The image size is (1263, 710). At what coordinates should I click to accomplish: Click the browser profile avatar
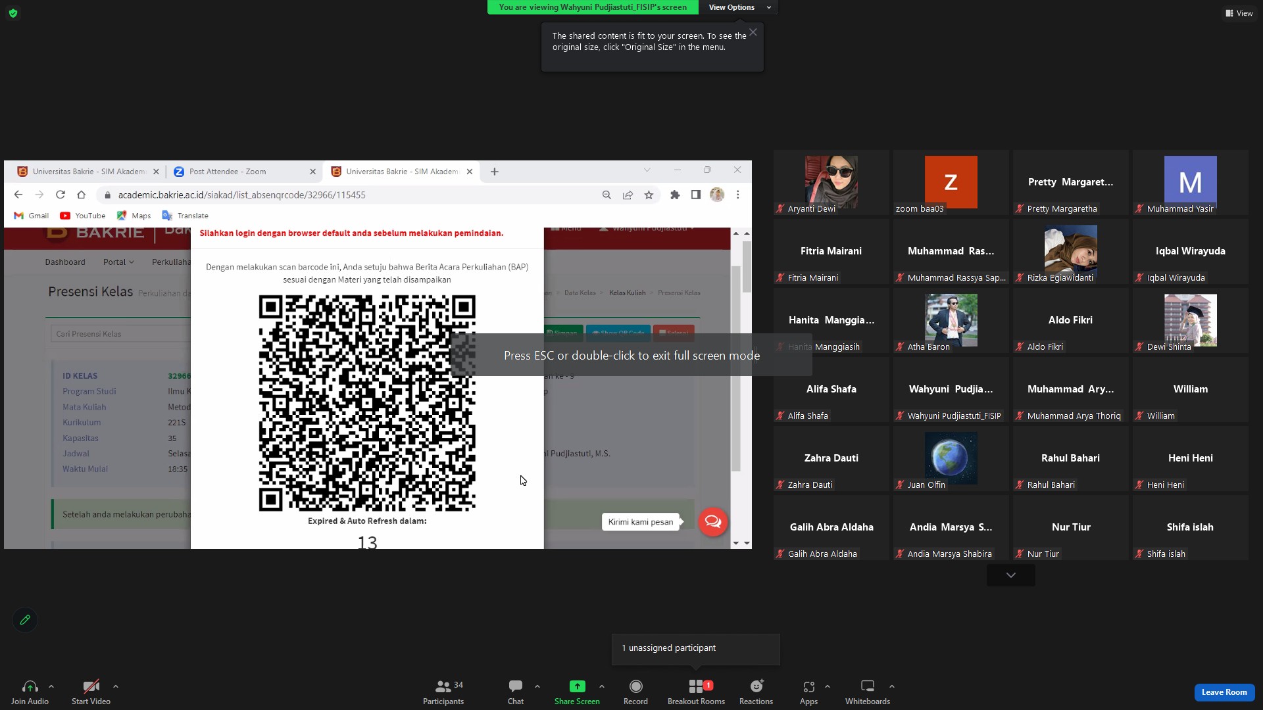717,195
